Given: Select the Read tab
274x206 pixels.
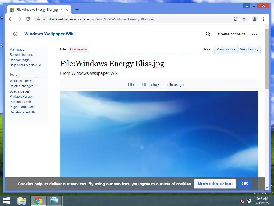Looking at the screenshot, I should point(208,49).
